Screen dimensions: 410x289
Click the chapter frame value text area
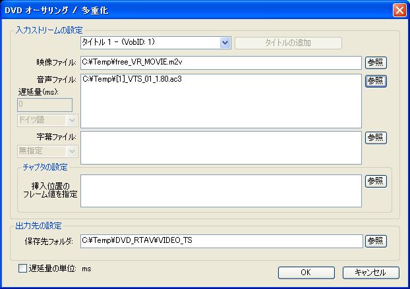point(221,191)
